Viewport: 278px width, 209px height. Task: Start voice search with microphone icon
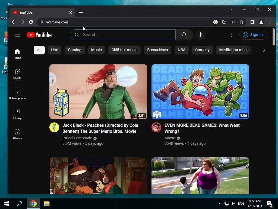[201, 35]
